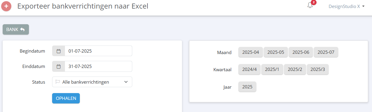Click the Einddatum calendar icon
The height and width of the screenshot is (112, 372).
point(59,66)
